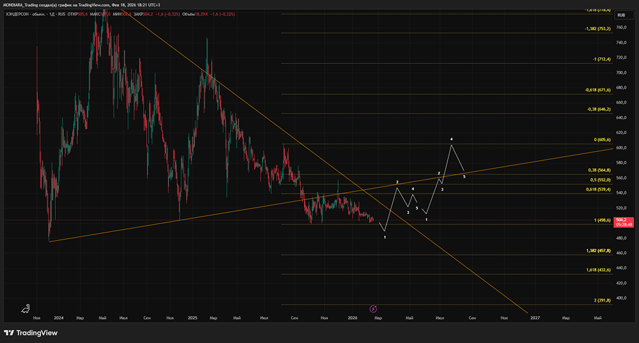The height and width of the screenshot is (343, 639).
Task: Click the 2024 year mark on time axis
Action: pyautogui.click(x=59, y=317)
